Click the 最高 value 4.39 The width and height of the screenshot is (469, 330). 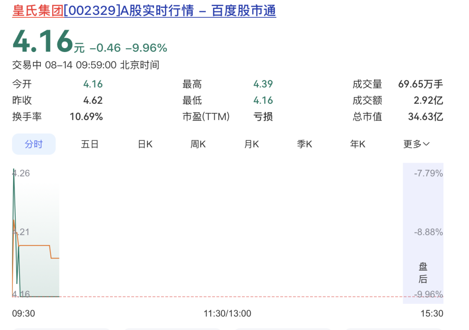click(263, 84)
